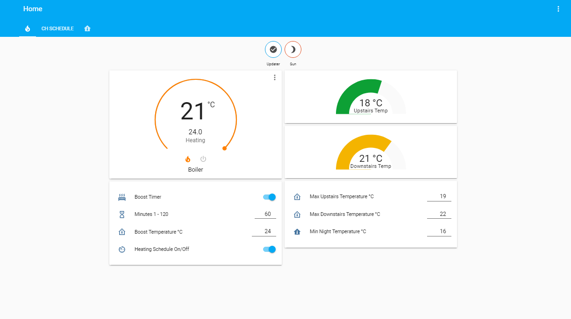Click the icon beside Min Night Temperature
The width and height of the screenshot is (571, 319).
[x=297, y=231]
